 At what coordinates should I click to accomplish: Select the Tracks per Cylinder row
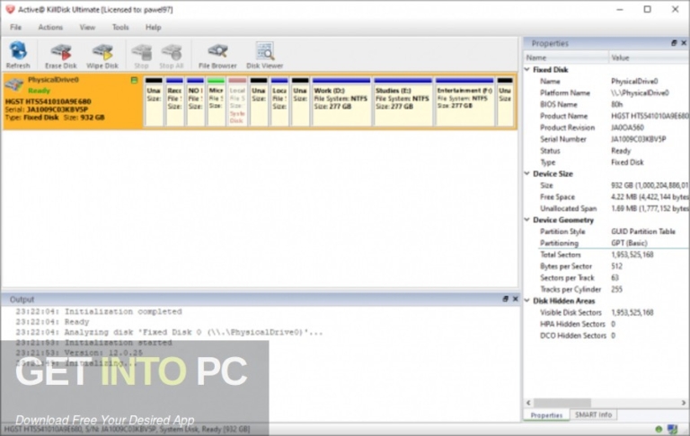[x=606, y=289]
